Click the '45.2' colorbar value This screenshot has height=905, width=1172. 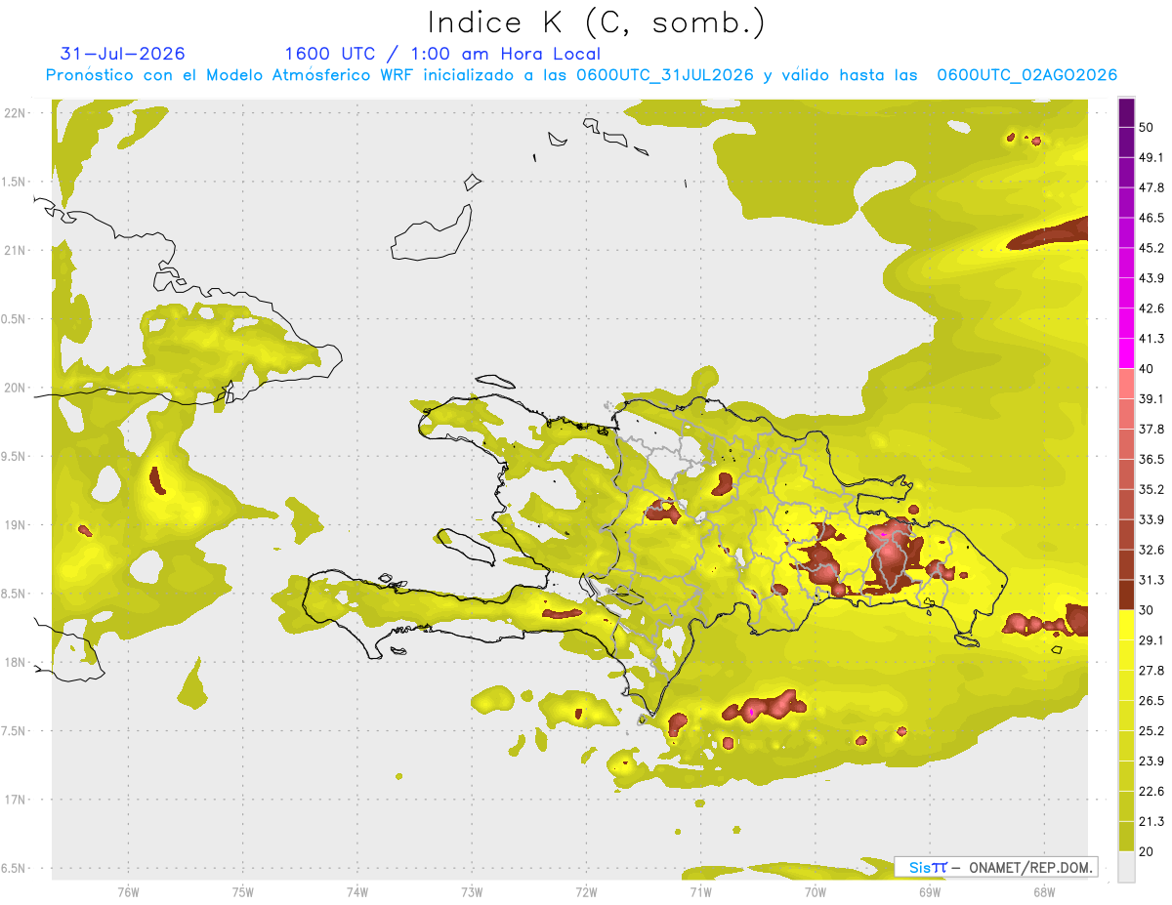click(1151, 248)
